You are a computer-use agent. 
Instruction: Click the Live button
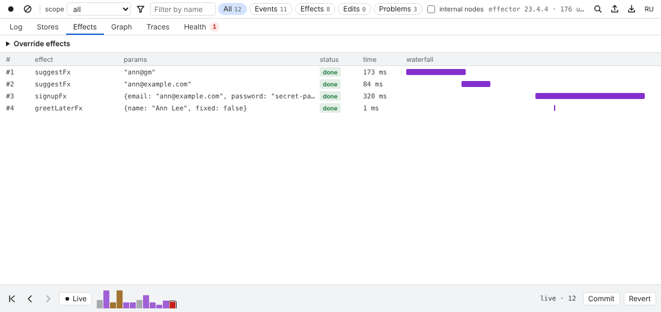point(76,299)
